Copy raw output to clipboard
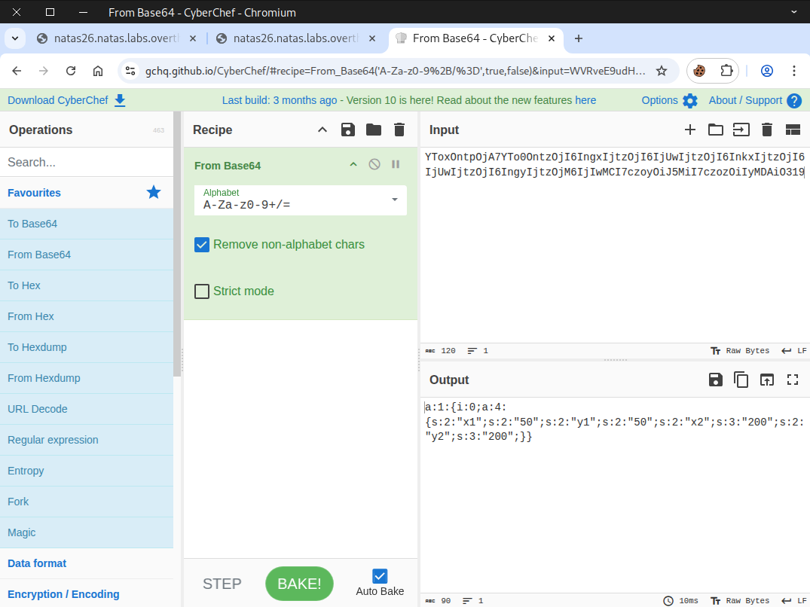Screen dimensions: 810x607 click(x=741, y=380)
